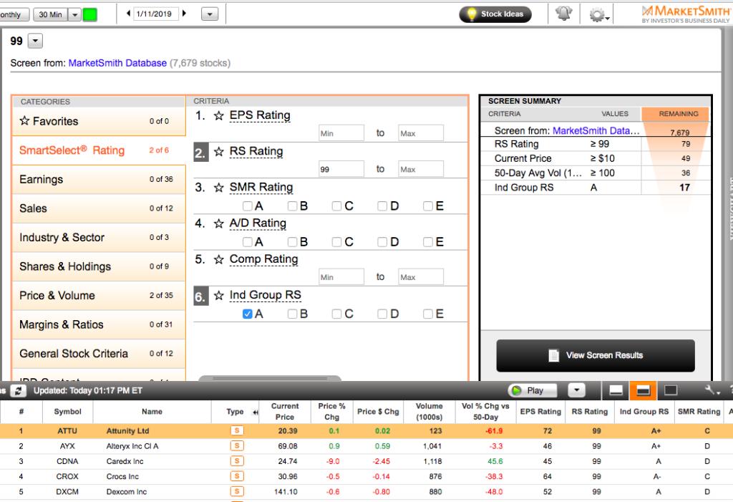
Task: Check SMR Rating E checkbox
Action: (x=428, y=206)
